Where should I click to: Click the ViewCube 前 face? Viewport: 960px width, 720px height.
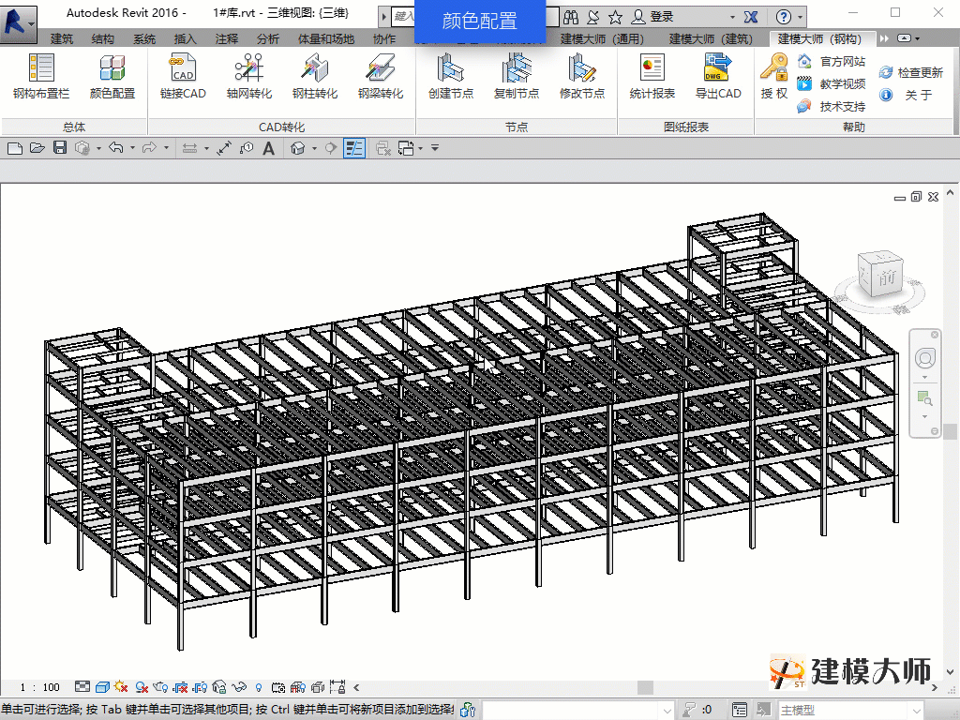[x=886, y=277]
